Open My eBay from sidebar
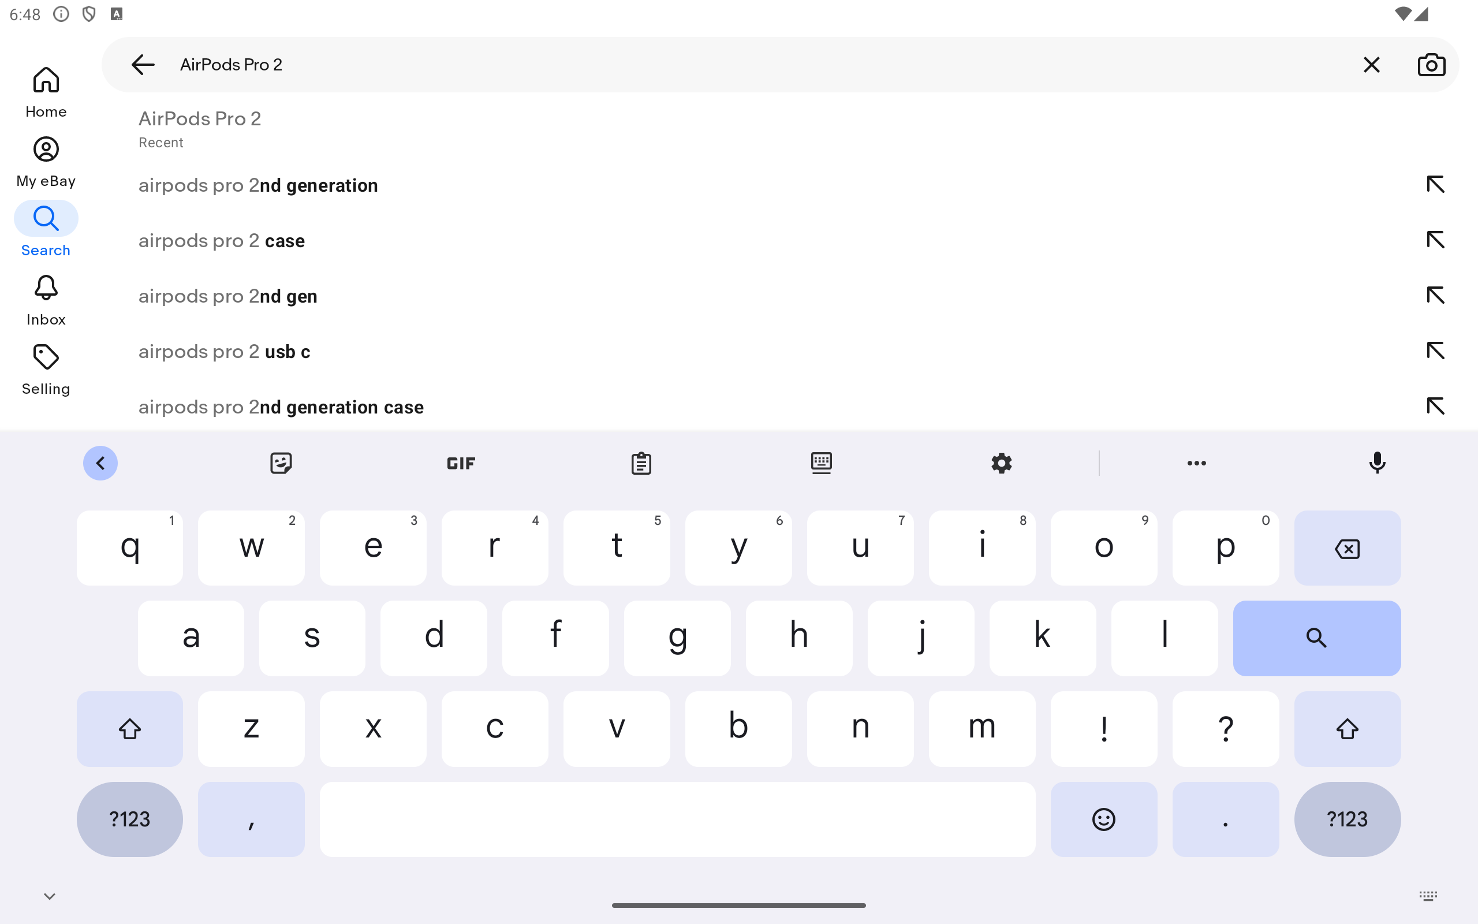Viewport: 1478px width, 924px height. [x=46, y=162]
